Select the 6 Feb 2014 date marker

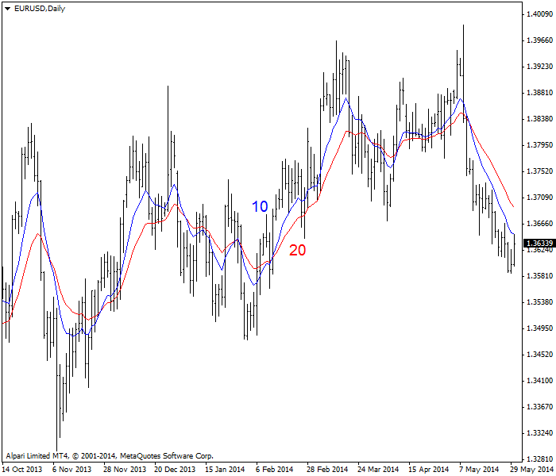[276, 470]
